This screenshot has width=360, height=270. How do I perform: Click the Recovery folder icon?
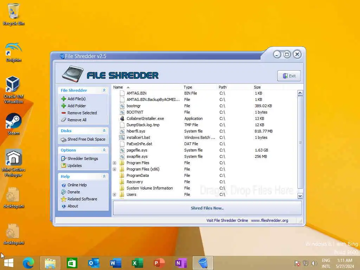click(x=122, y=182)
